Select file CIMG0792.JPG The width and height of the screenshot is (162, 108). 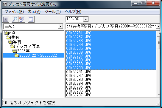pyautogui.click(x=111, y=75)
